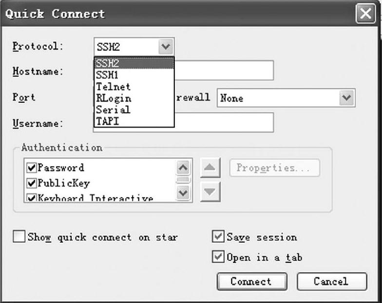Image resolution: width=382 pixels, height=303 pixels.
Task: Select Telnet from the protocol list
Action: (x=134, y=87)
